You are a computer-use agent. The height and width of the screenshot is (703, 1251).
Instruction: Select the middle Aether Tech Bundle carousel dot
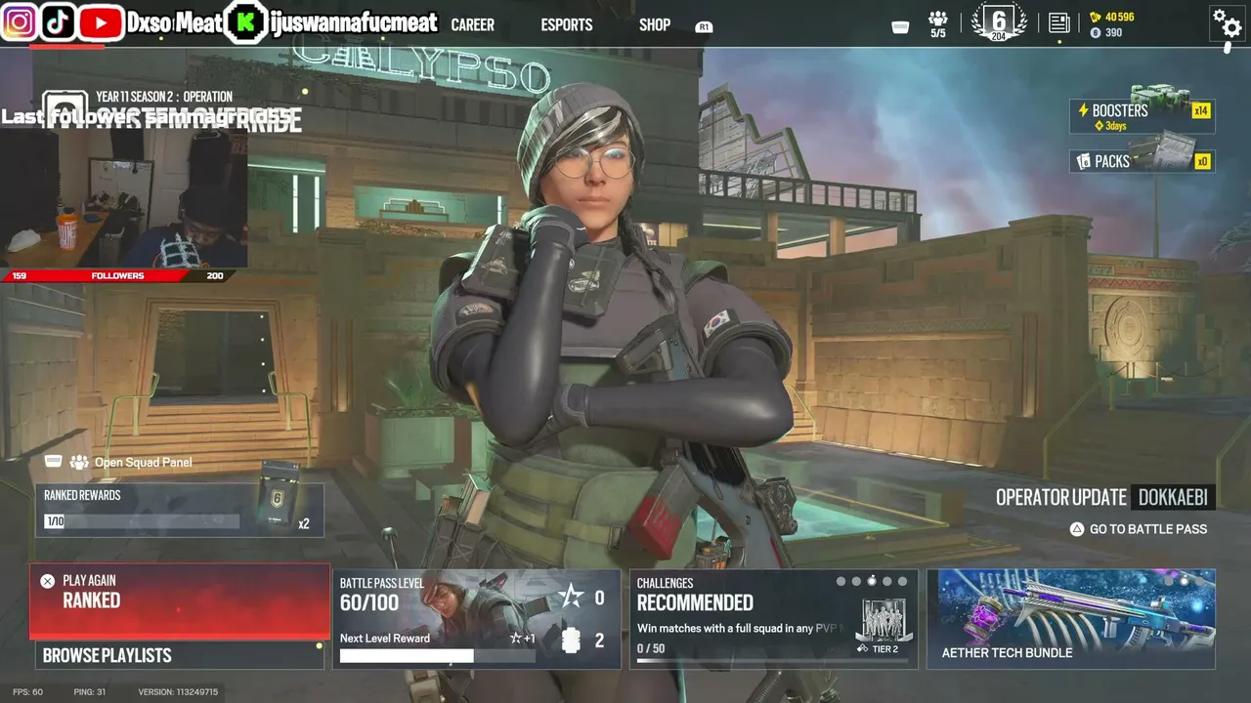click(x=1185, y=581)
